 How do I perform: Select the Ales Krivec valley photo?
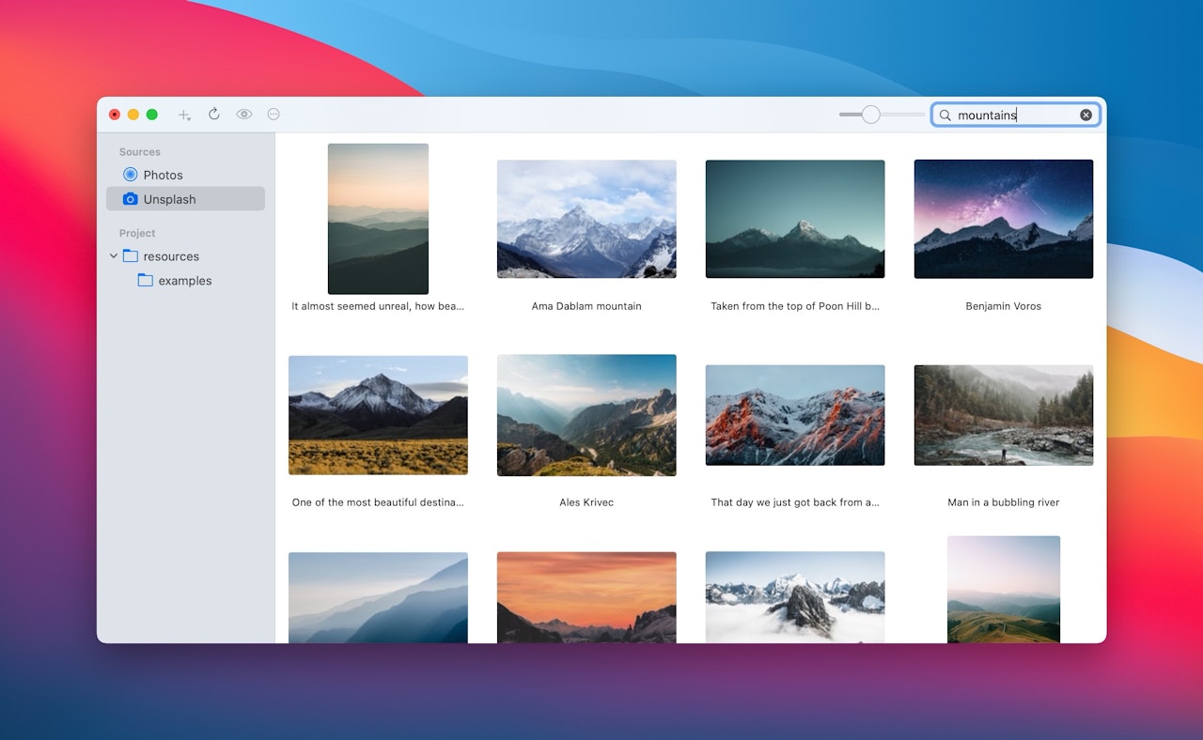(586, 415)
